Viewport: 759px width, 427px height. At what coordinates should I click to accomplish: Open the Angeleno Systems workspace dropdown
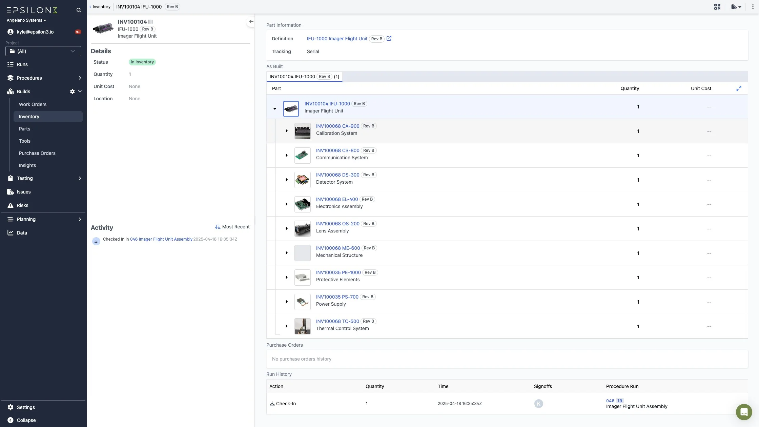pos(26,20)
